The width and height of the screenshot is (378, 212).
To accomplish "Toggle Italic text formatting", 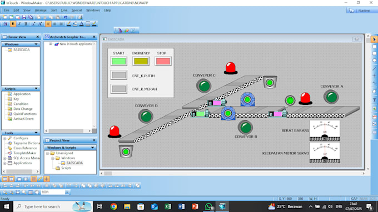I will click(19, 24).
